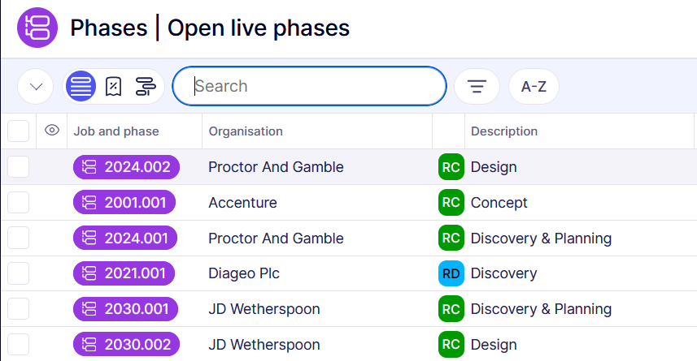The width and height of the screenshot is (697, 361).
Task: Sort by the Organisation column header
Action: click(246, 131)
